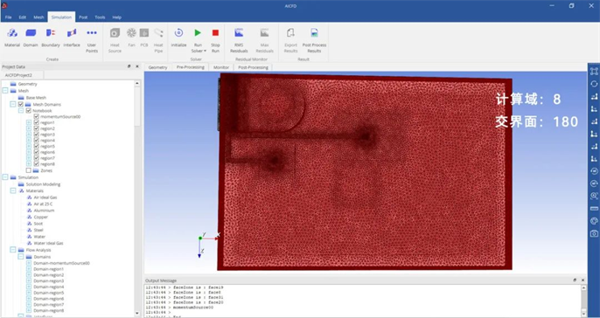The image size is (600, 318).
Task: Select the Copper material item
Action: point(40,217)
